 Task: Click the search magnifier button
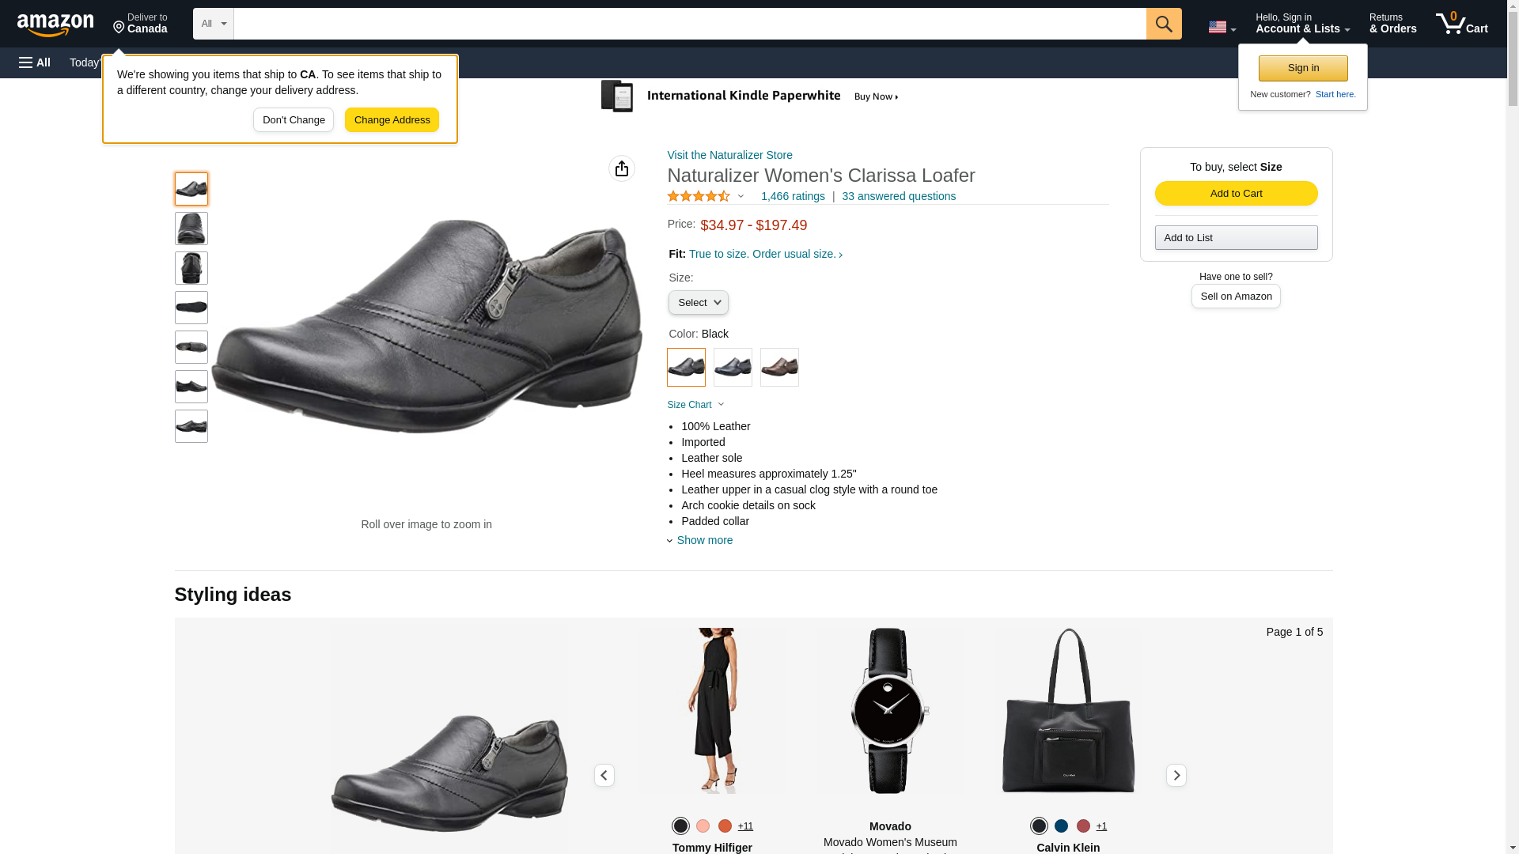tap(1163, 24)
